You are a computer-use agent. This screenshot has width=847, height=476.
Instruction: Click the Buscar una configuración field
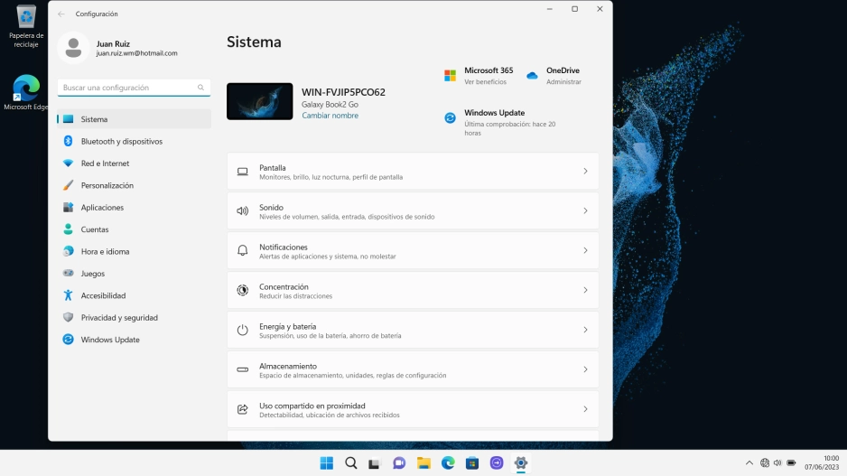coord(134,88)
